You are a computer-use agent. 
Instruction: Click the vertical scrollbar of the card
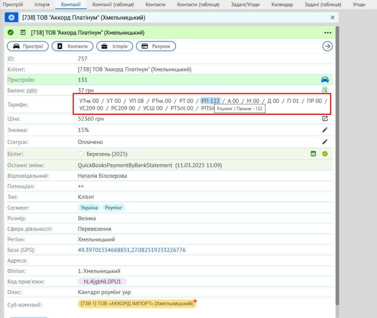(x=337, y=166)
